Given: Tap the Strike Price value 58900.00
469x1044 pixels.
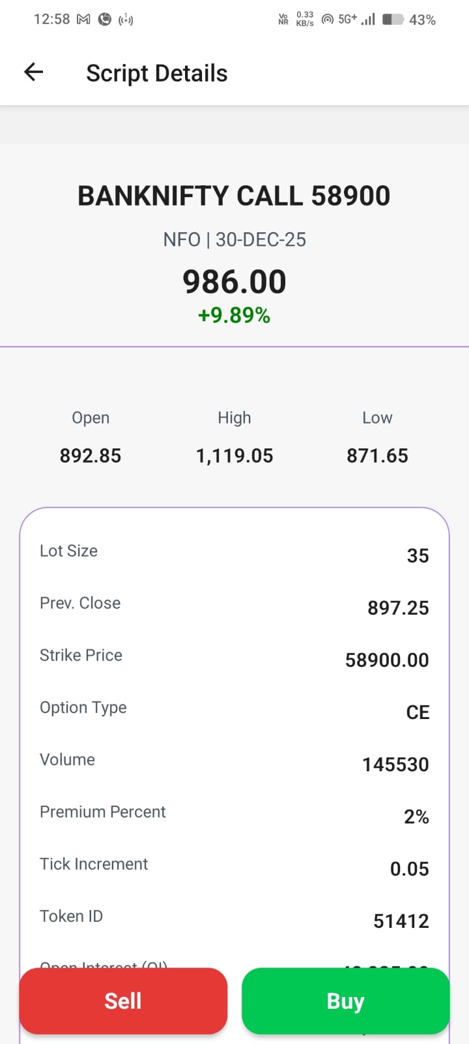Looking at the screenshot, I should (387, 660).
